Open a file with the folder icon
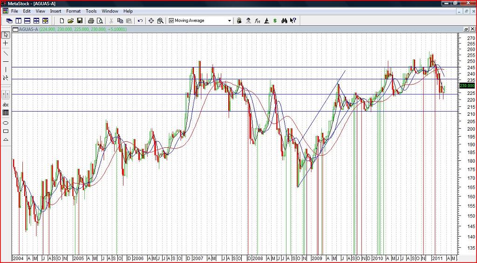Image resolution: width=477 pixels, height=263 pixels. click(71, 20)
